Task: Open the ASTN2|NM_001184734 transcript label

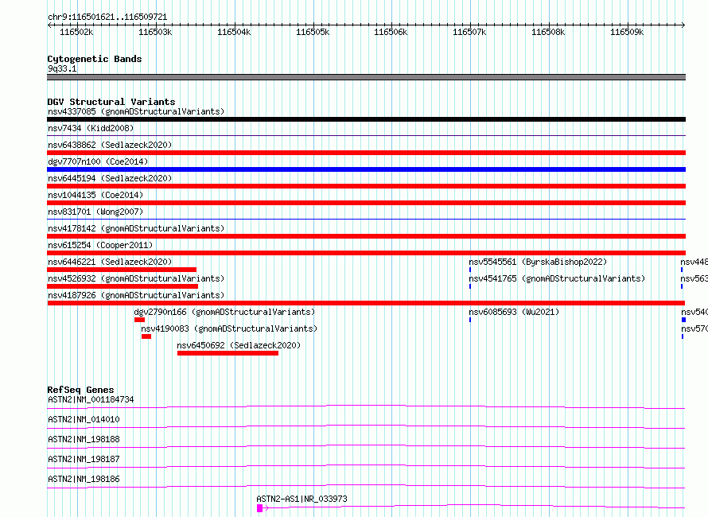Action: click(91, 399)
